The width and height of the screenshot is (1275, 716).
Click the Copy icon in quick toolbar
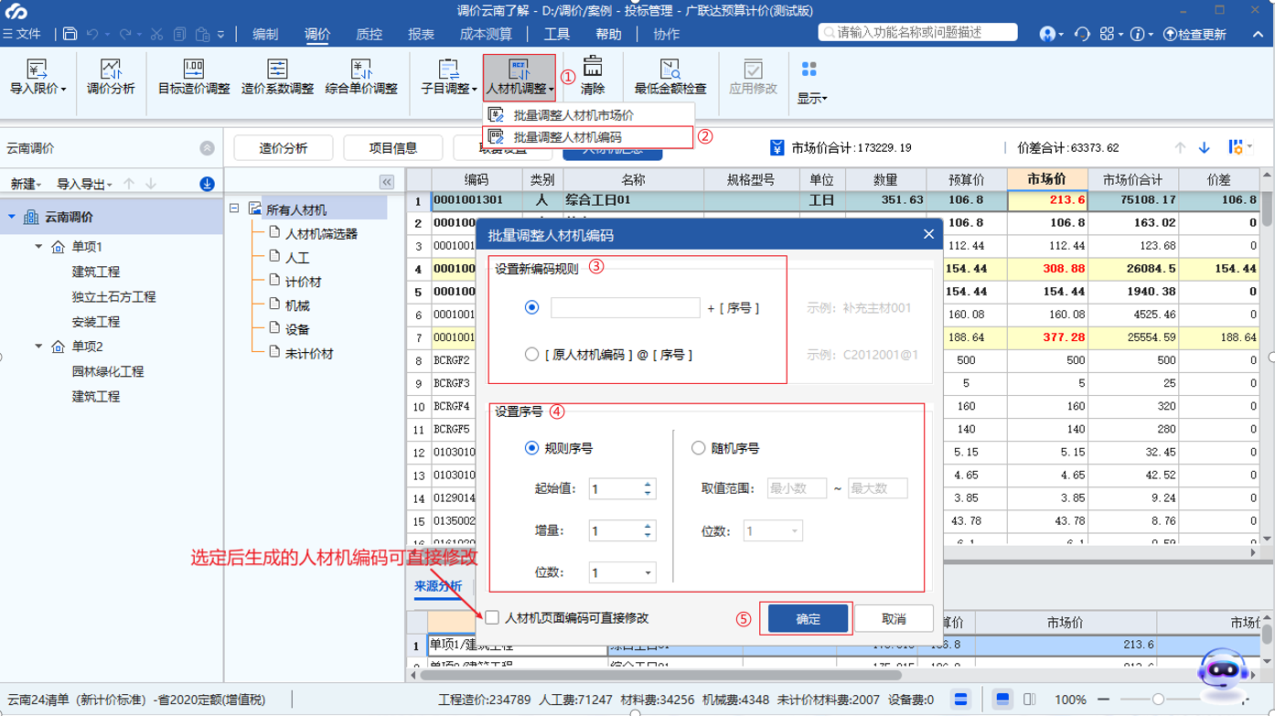click(x=179, y=34)
